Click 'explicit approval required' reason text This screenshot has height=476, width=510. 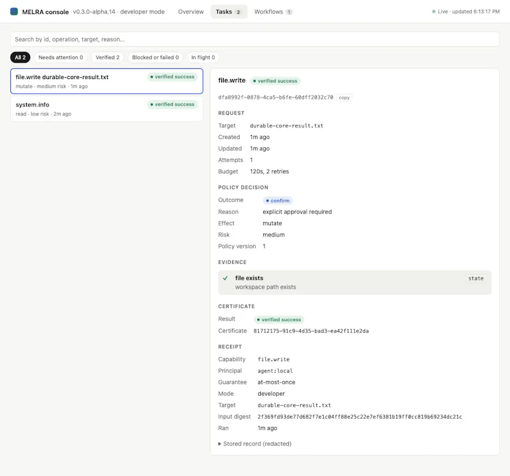tap(297, 212)
